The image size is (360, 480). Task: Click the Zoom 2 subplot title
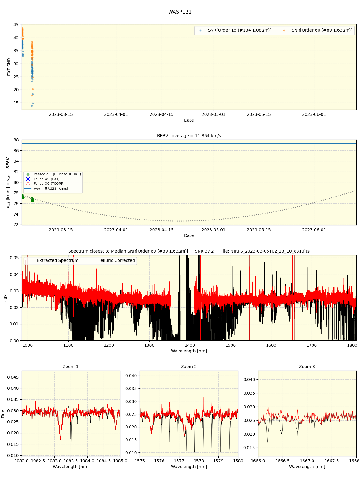click(189, 367)
